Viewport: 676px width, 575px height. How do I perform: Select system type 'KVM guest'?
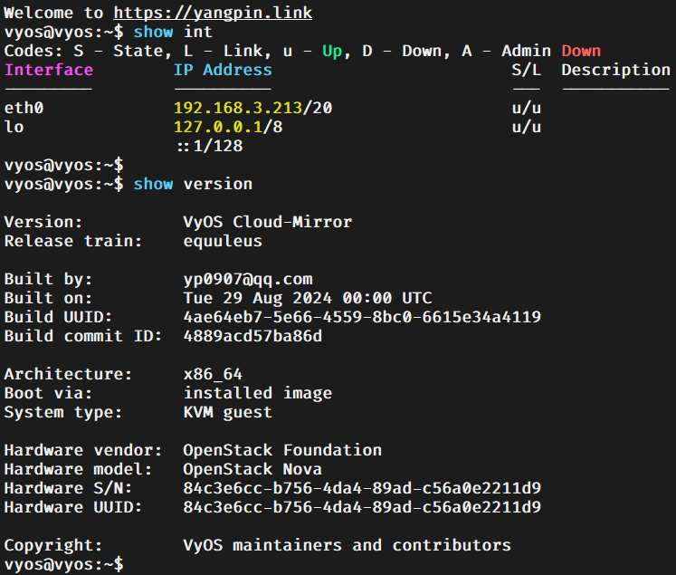pyautogui.click(x=228, y=412)
